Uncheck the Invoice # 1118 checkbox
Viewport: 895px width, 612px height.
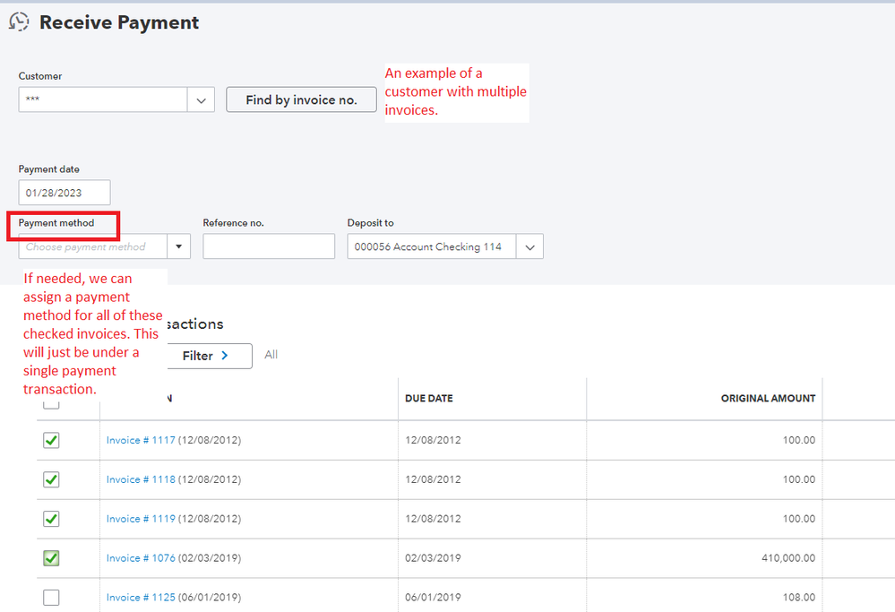[x=51, y=479]
